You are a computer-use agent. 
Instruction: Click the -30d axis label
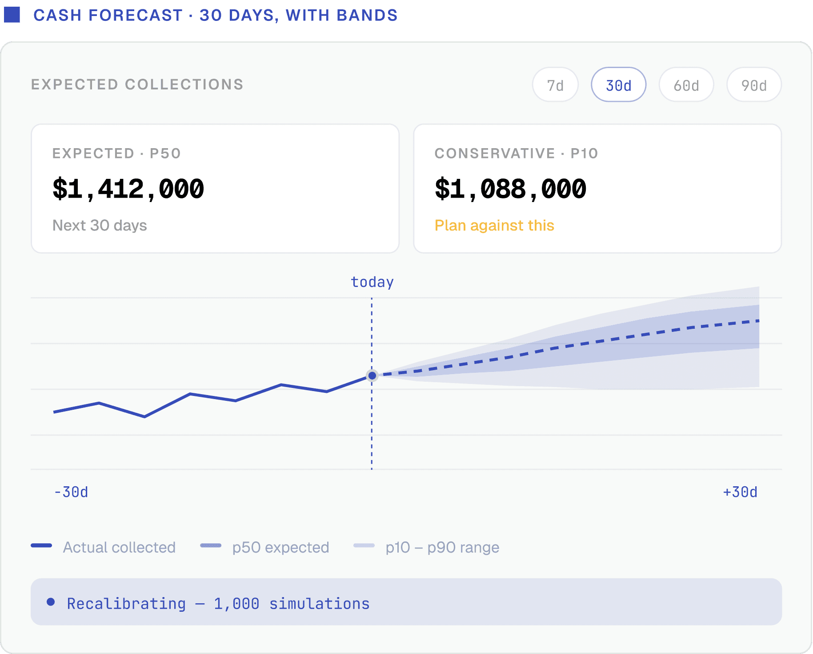[71, 492]
